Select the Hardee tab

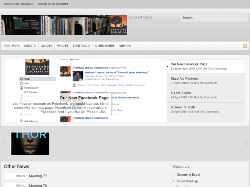(63, 46)
